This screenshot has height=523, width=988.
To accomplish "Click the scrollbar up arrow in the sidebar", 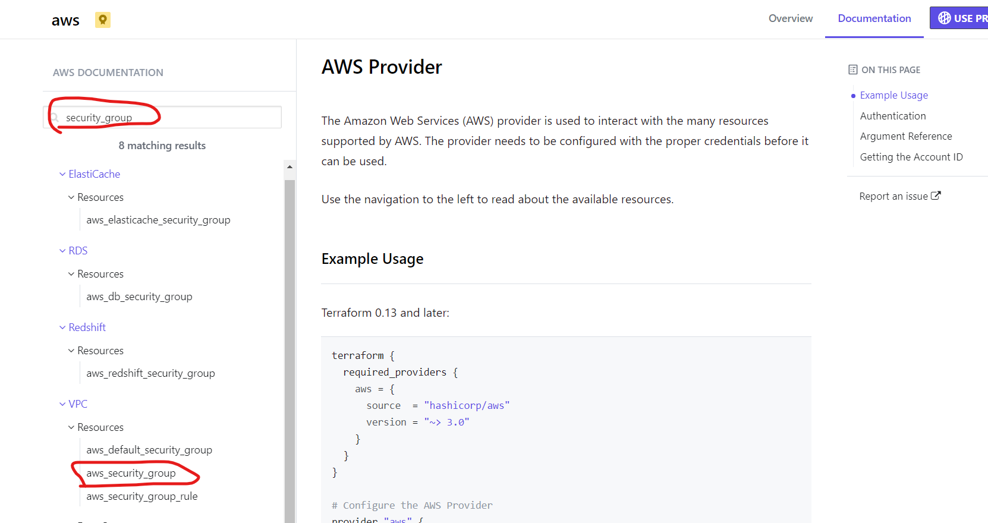I will pyautogui.click(x=290, y=167).
